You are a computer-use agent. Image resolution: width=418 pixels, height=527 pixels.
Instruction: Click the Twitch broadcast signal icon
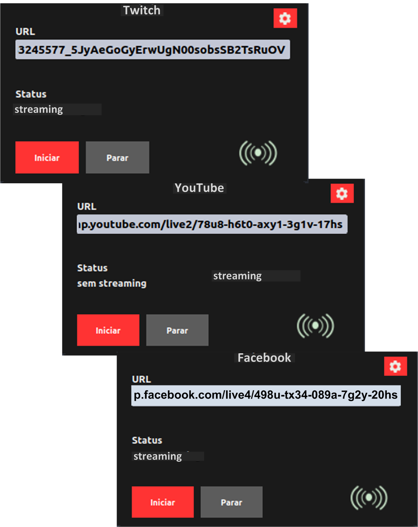(258, 153)
